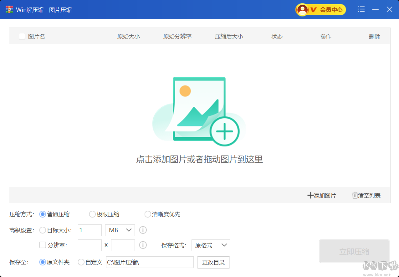The width and height of the screenshot is (399, 277).
Task: Check the select-all checkbox in the header row
Action: coord(22,36)
